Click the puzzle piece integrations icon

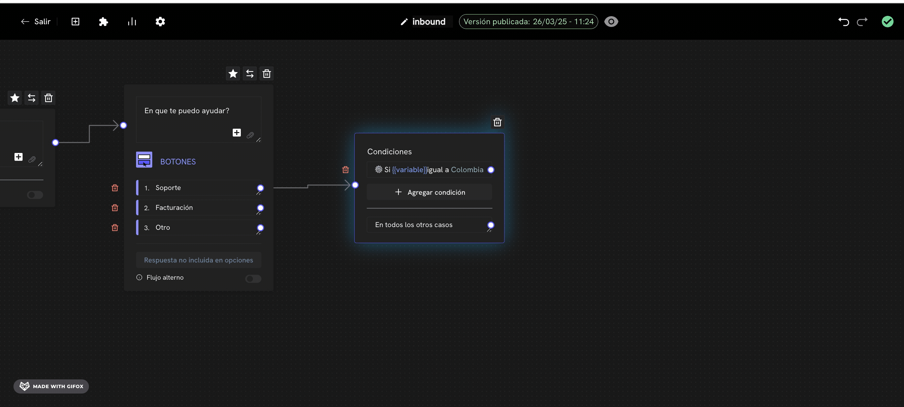(x=103, y=22)
